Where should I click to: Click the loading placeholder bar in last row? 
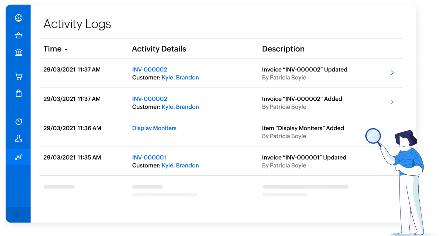tap(59, 187)
